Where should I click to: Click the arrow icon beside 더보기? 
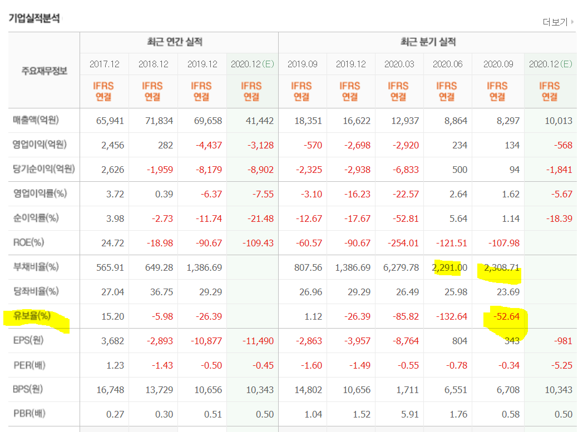pos(572,22)
